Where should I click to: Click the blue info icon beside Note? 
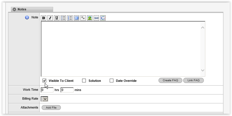point(27,18)
